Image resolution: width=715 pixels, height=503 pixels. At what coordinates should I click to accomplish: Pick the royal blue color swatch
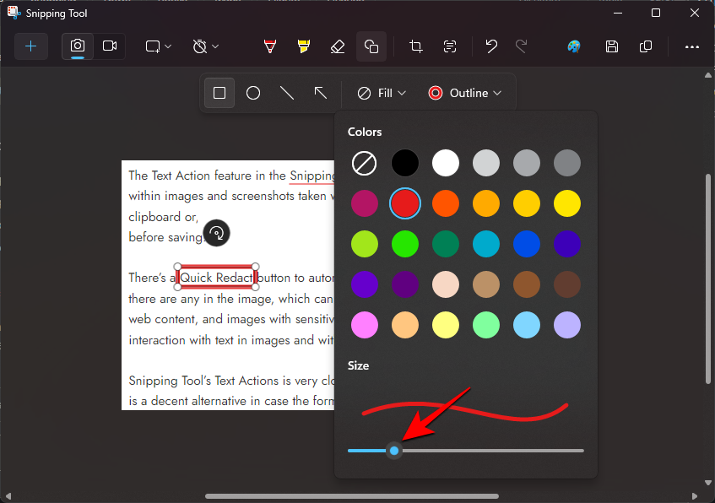527,244
